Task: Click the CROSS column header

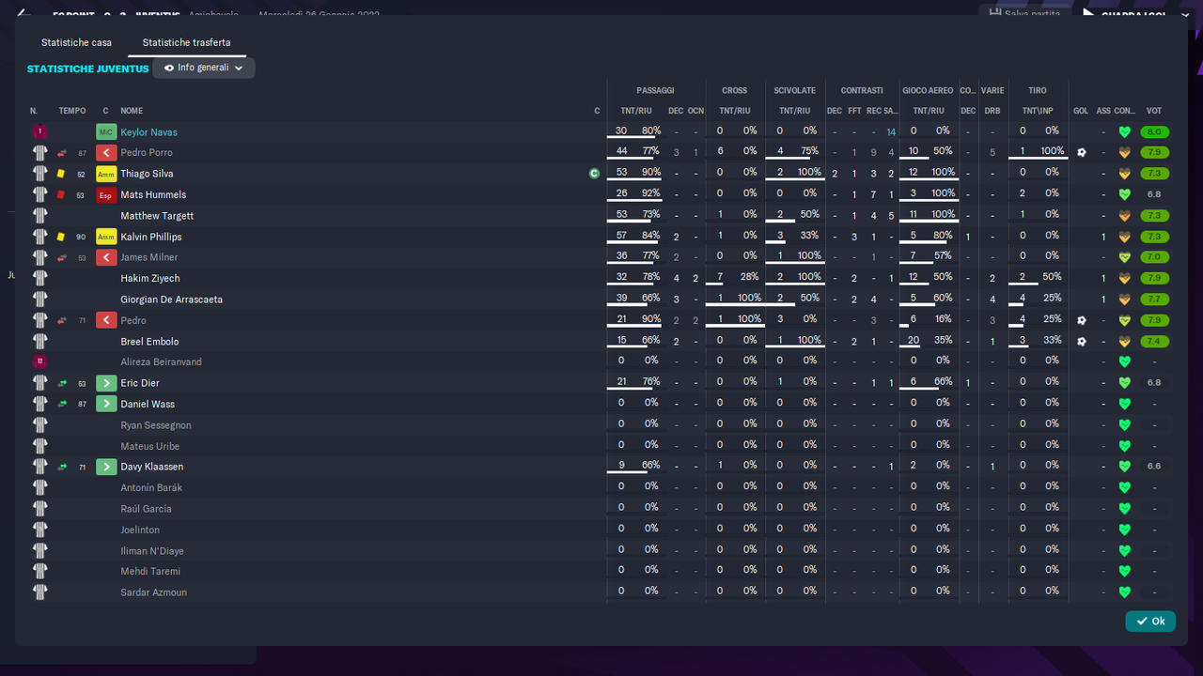Action: pyautogui.click(x=735, y=90)
